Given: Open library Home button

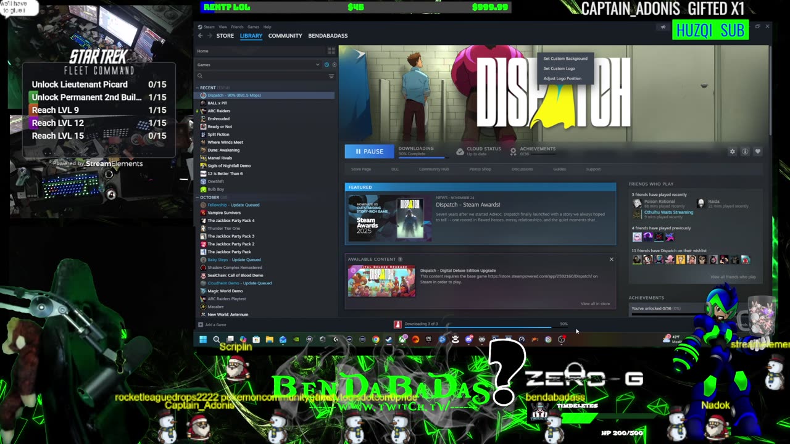Looking at the screenshot, I should 260,51.
